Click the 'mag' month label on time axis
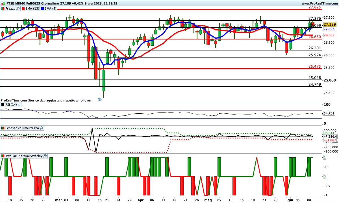Viewport: 339px width, 203px height. click(x=208, y=200)
